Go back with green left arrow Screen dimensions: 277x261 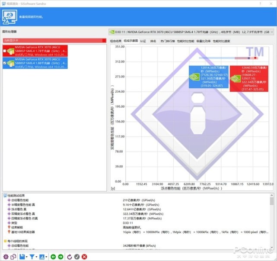tap(53, 257)
